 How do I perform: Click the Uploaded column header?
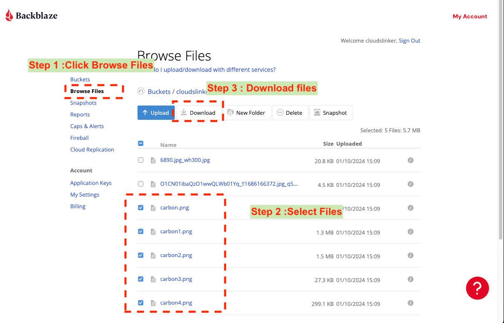pos(349,144)
